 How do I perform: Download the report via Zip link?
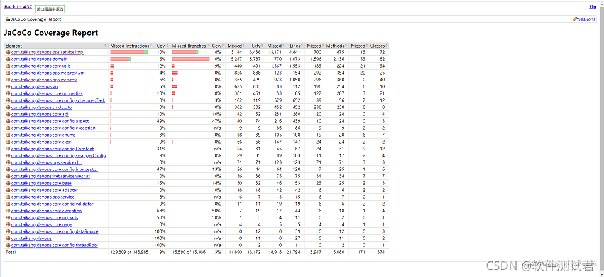pos(593,6)
